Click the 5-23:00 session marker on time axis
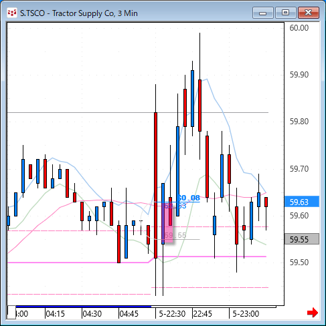Image resolution: width=326 pixels, height=326 pixels. [246, 314]
